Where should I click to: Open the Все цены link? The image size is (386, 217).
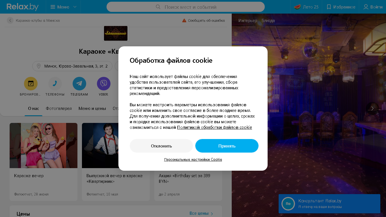pyautogui.click(x=199, y=213)
